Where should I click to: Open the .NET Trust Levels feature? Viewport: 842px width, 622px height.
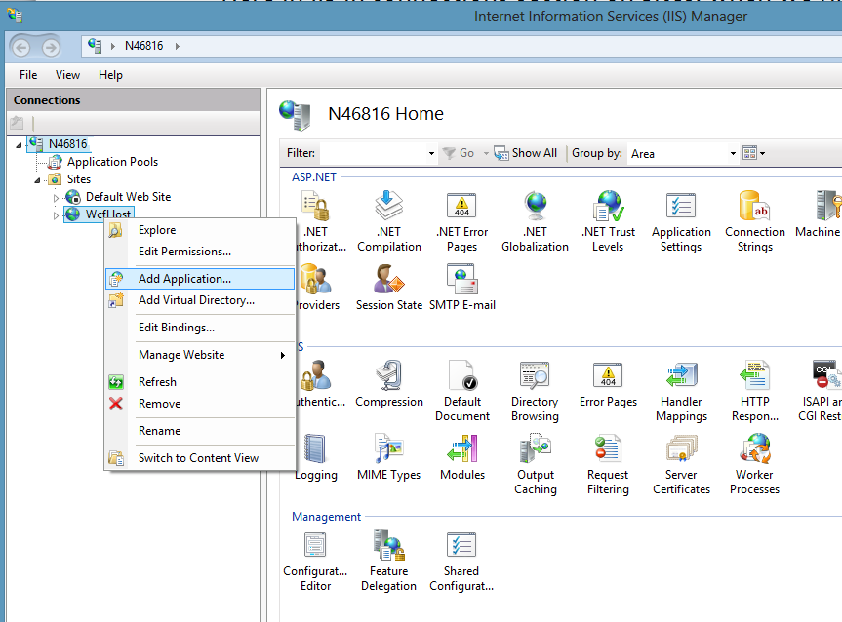608,219
